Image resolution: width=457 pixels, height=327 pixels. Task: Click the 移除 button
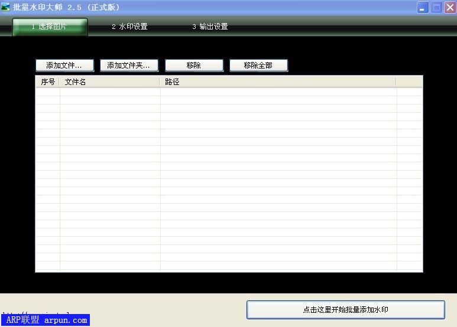point(194,66)
